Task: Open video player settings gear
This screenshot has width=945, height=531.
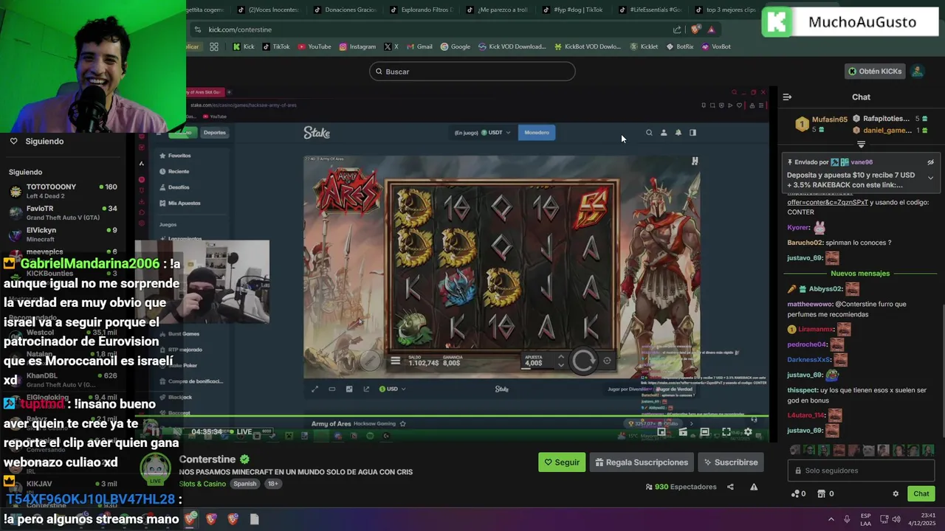Action: click(x=748, y=432)
